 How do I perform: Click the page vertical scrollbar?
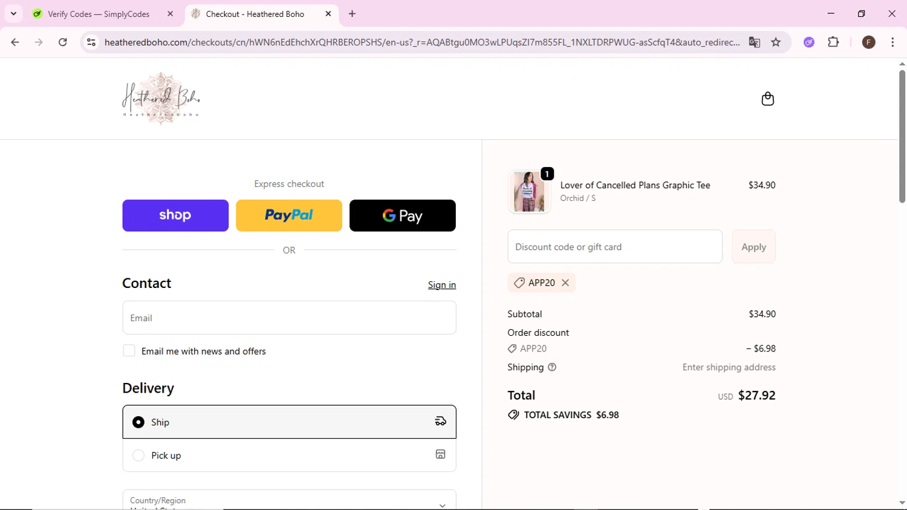[902, 137]
